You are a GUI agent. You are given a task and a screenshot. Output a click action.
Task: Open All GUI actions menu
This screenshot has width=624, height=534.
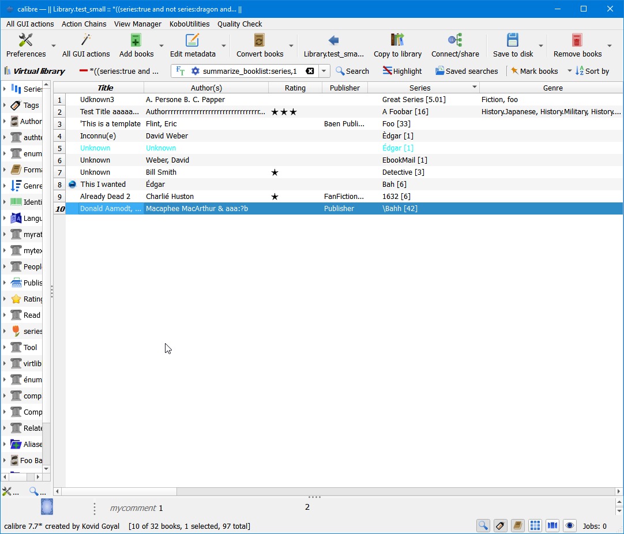coord(30,24)
